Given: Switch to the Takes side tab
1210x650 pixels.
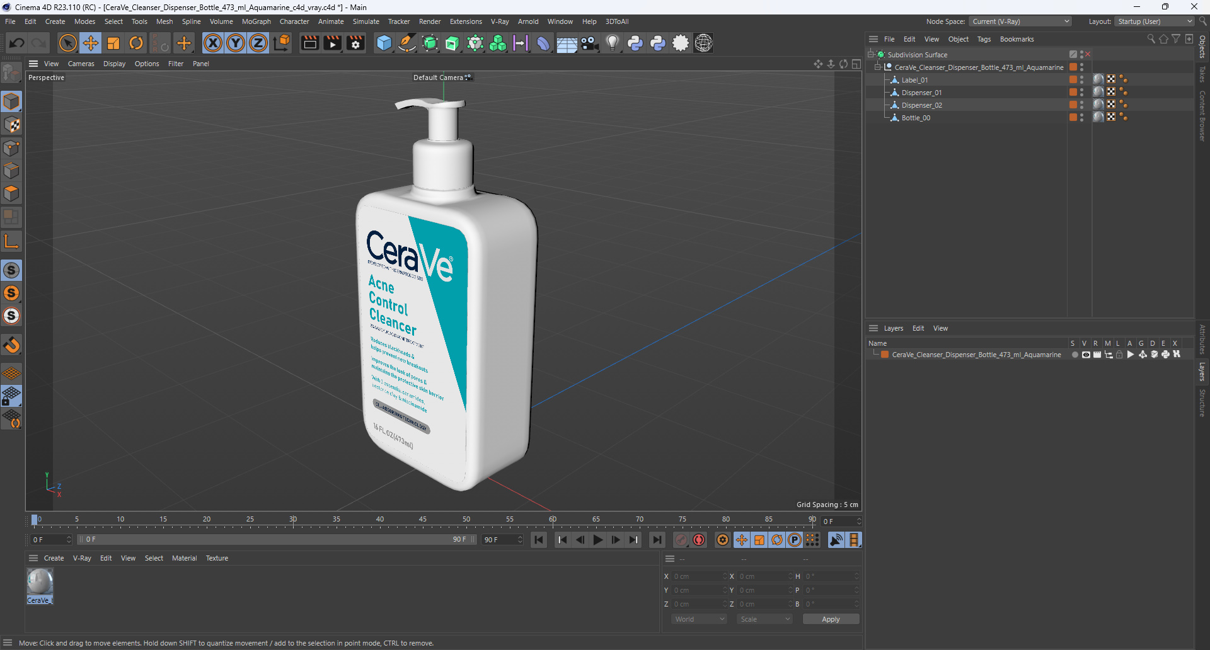Looking at the screenshot, I should tap(1202, 74).
